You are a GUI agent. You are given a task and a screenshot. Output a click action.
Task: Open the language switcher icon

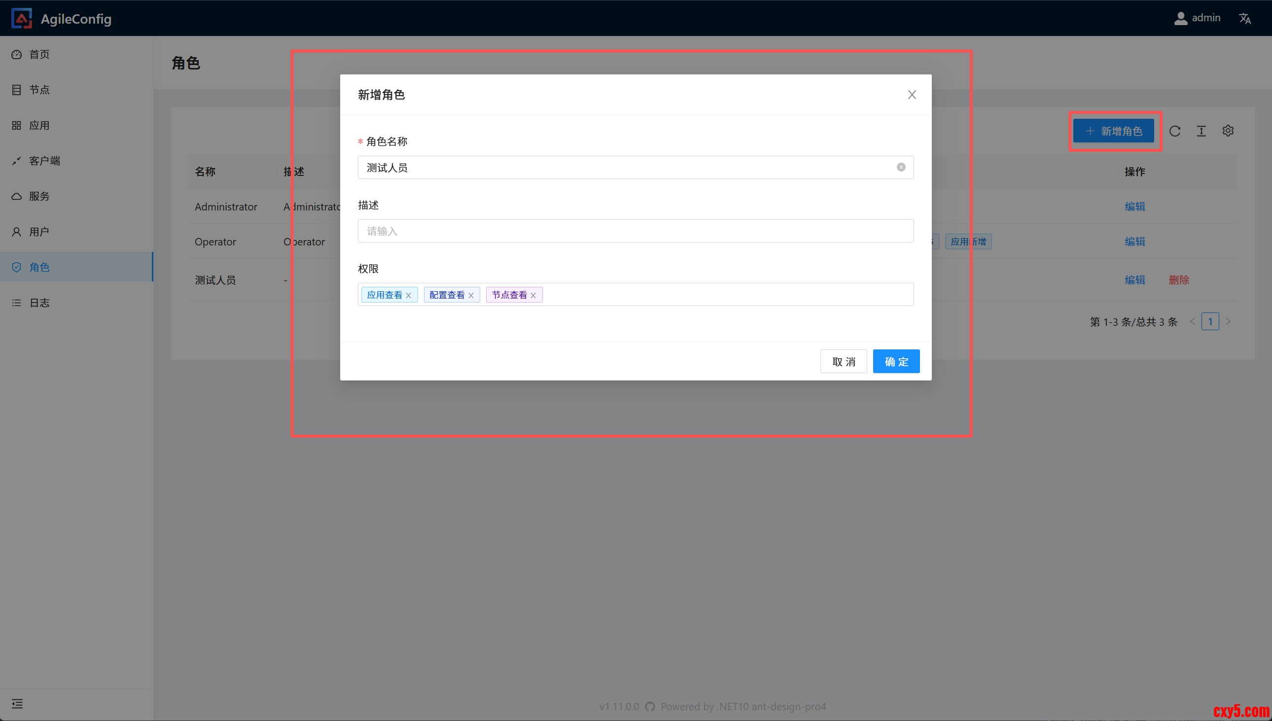pos(1245,18)
